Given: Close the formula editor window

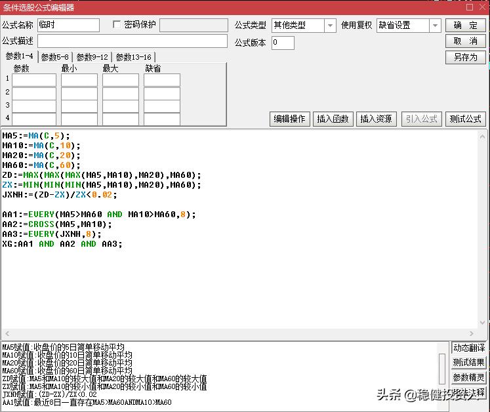Looking at the screenshot, I should [x=481, y=7].
